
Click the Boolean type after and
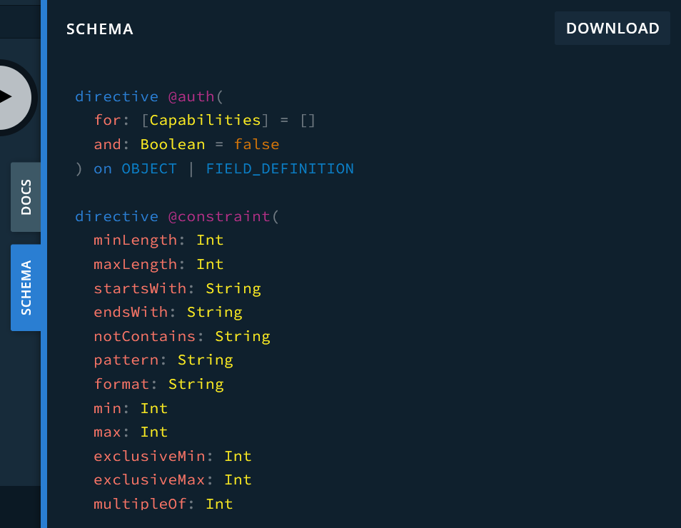tap(173, 144)
